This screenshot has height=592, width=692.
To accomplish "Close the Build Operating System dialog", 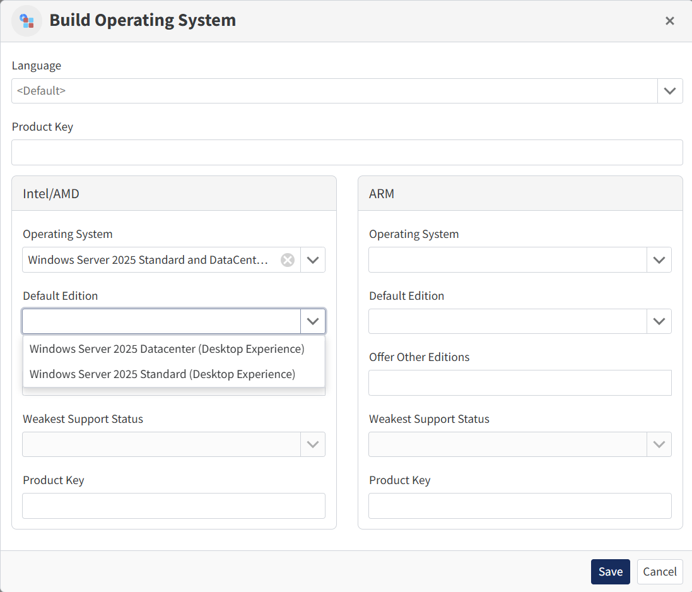I will click(669, 21).
